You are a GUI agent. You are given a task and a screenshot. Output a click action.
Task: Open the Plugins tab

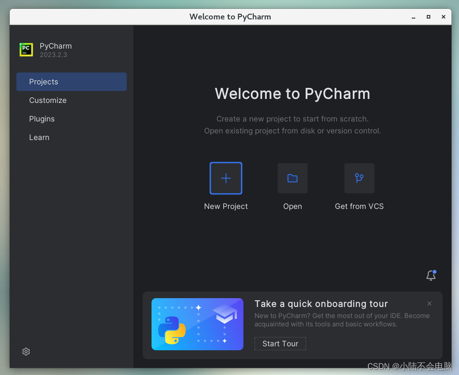[72, 119]
